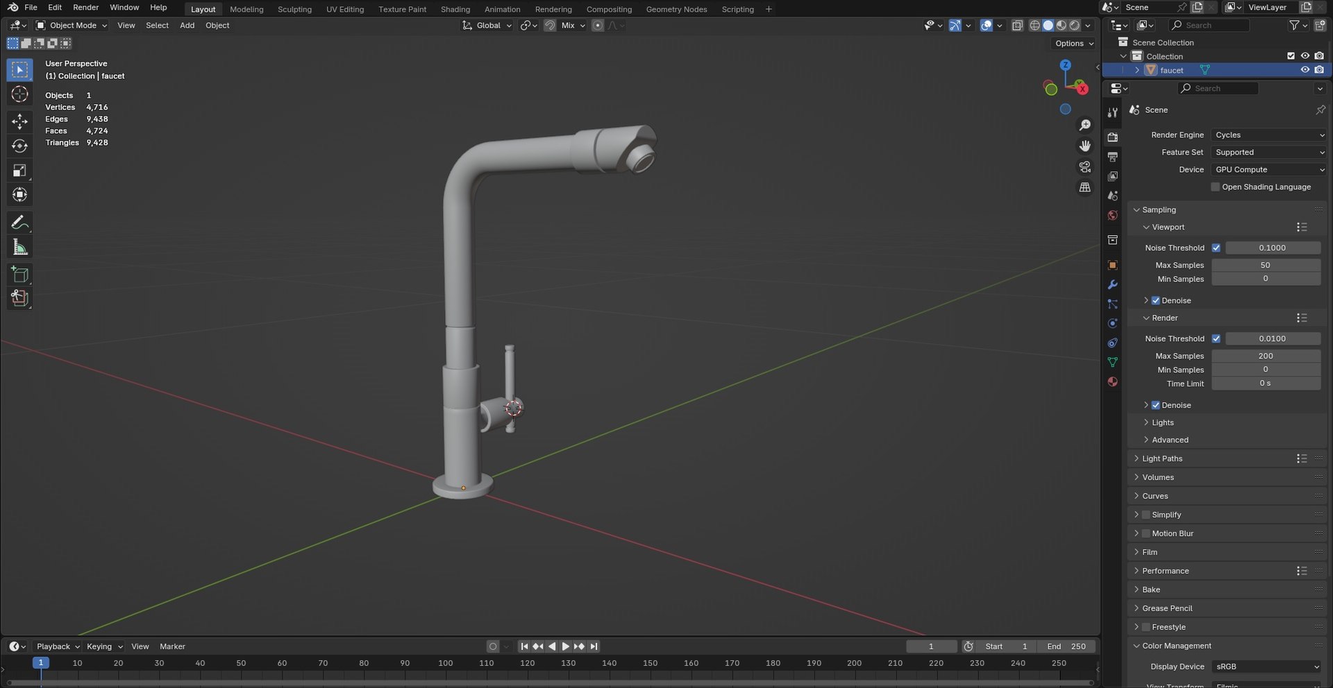Choose the Measure tool
This screenshot has width=1333, height=688.
tap(19, 247)
